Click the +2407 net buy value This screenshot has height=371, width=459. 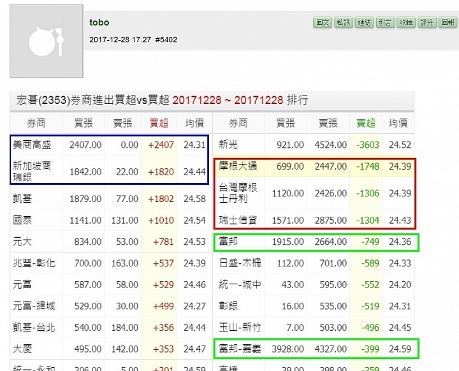click(161, 145)
